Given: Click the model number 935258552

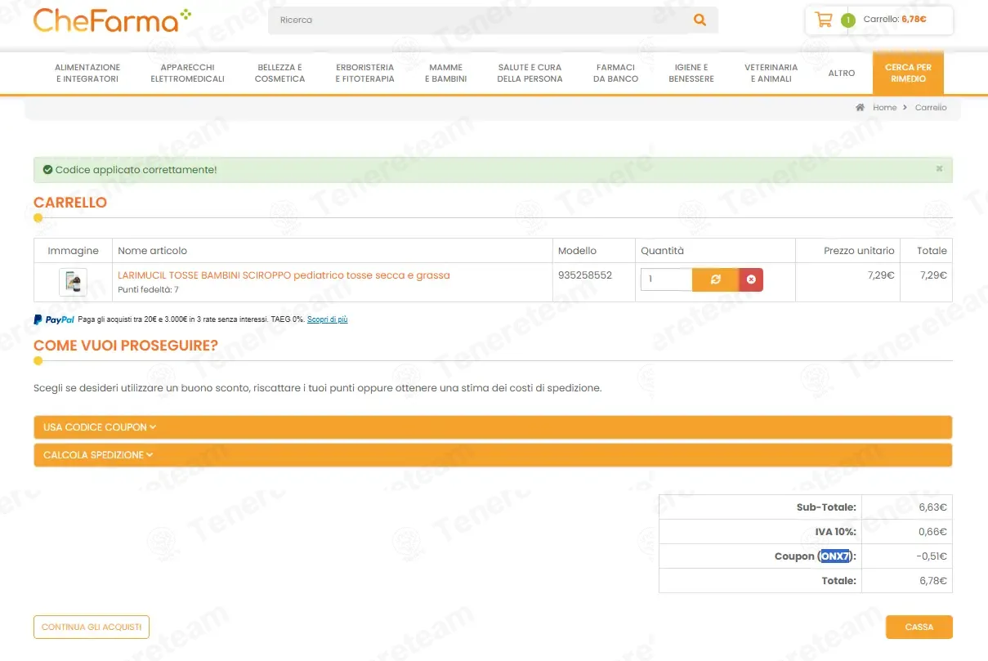Looking at the screenshot, I should pos(585,275).
